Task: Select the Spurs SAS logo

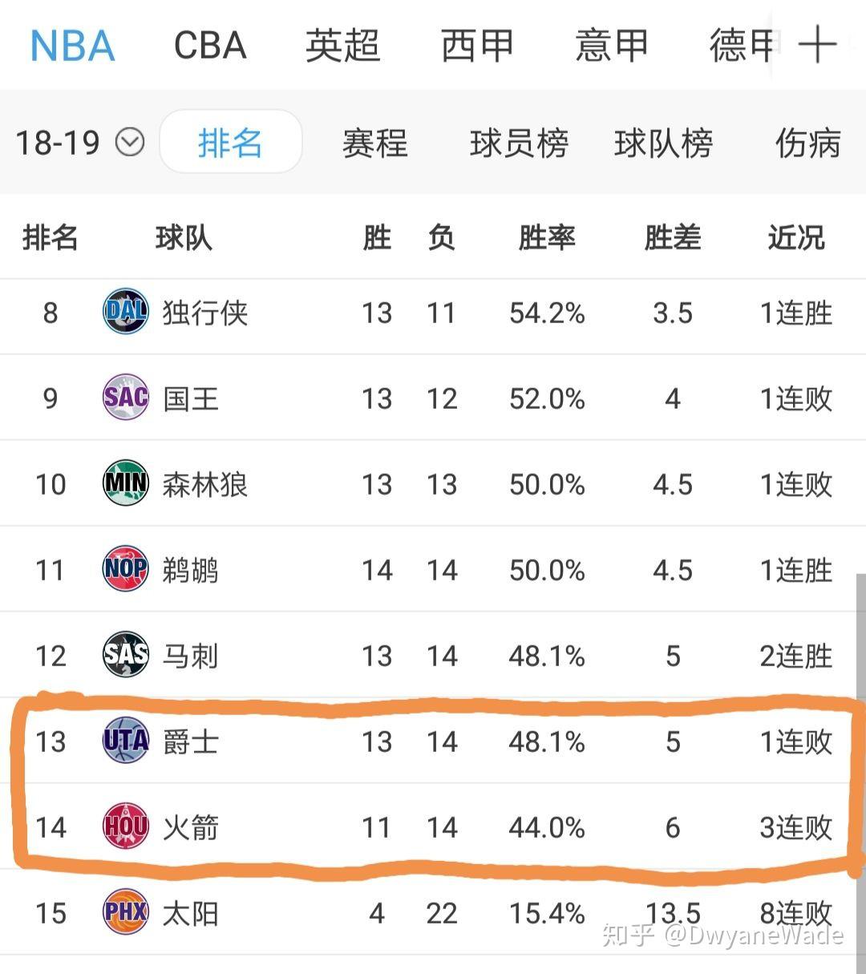Action: coord(124,653)
